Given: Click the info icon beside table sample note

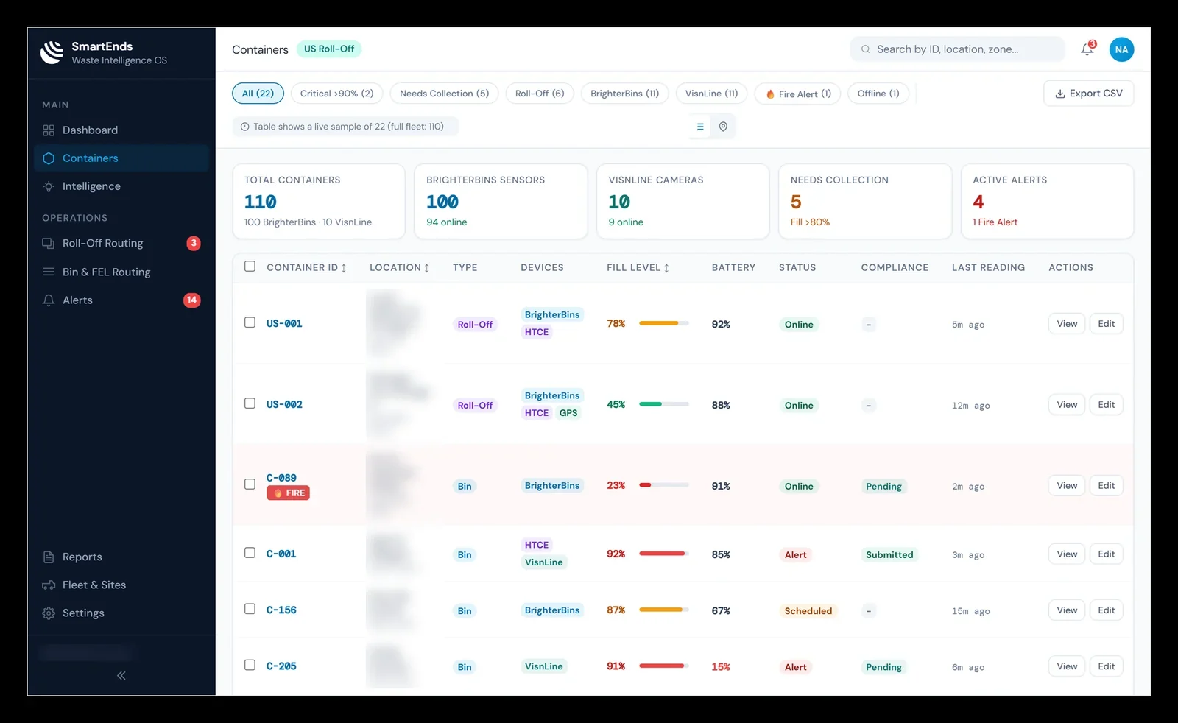Looking at the screenshot, I should click(245, 127).
